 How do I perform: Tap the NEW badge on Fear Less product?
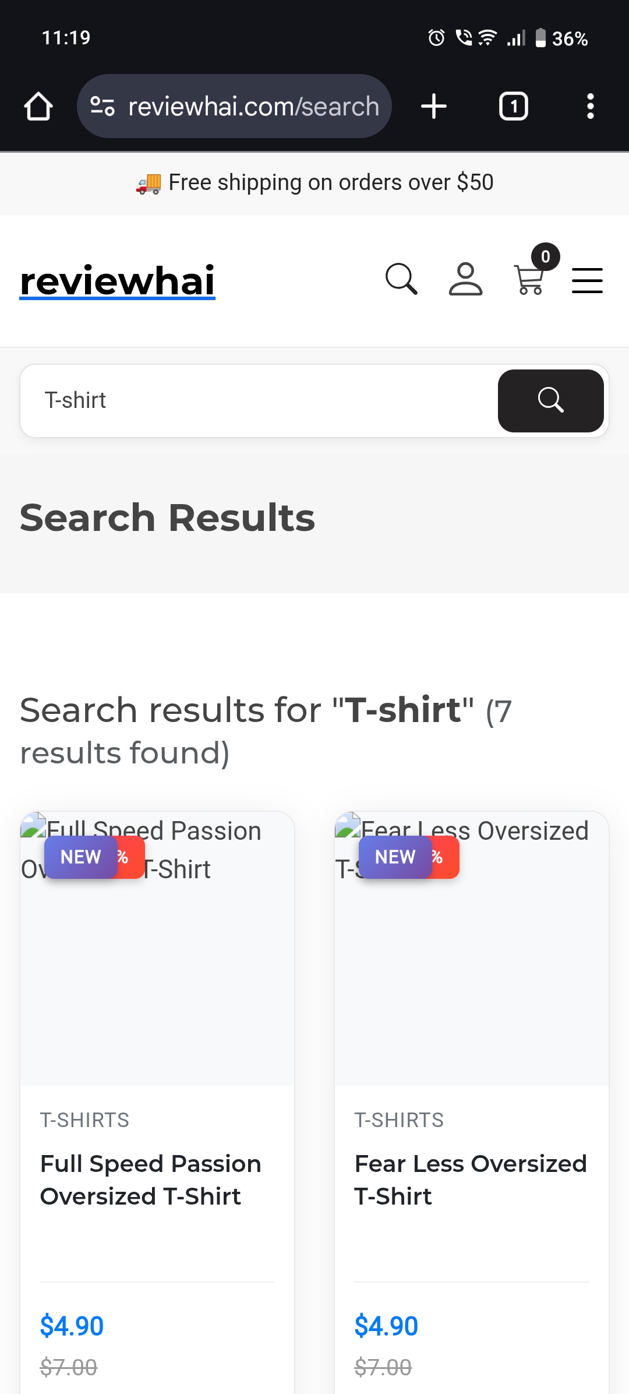click(395, 857)
